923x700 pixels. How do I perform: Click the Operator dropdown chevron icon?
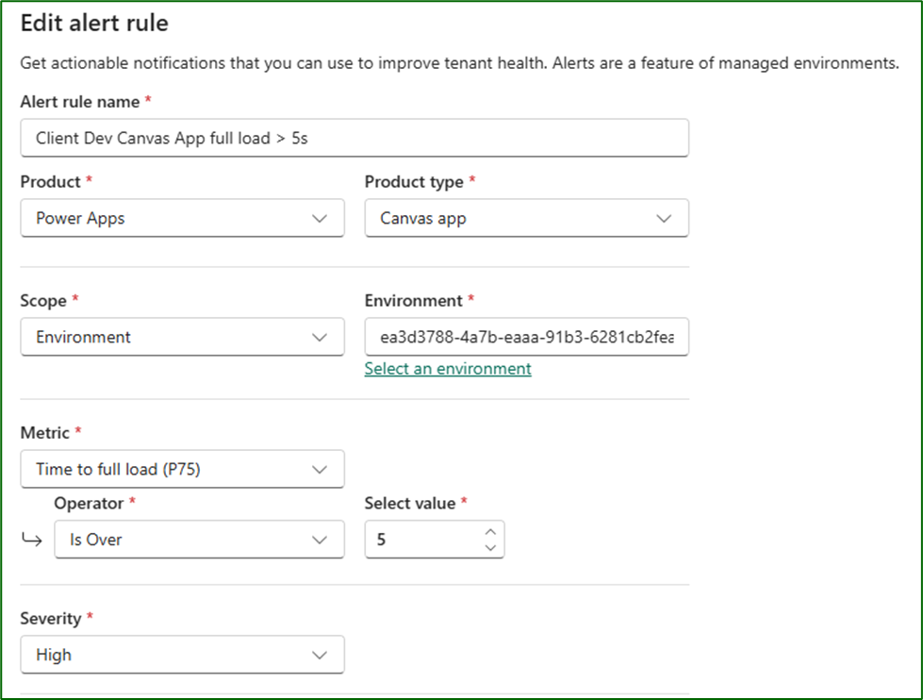coord(320,540)
